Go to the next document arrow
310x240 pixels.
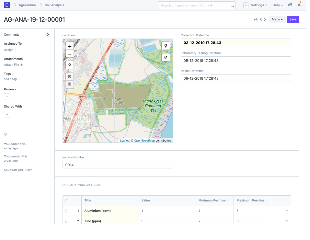pos(265,20)
